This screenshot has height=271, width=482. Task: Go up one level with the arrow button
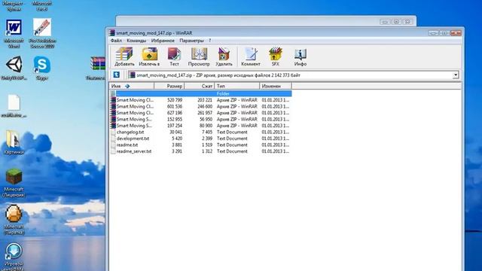116,75
